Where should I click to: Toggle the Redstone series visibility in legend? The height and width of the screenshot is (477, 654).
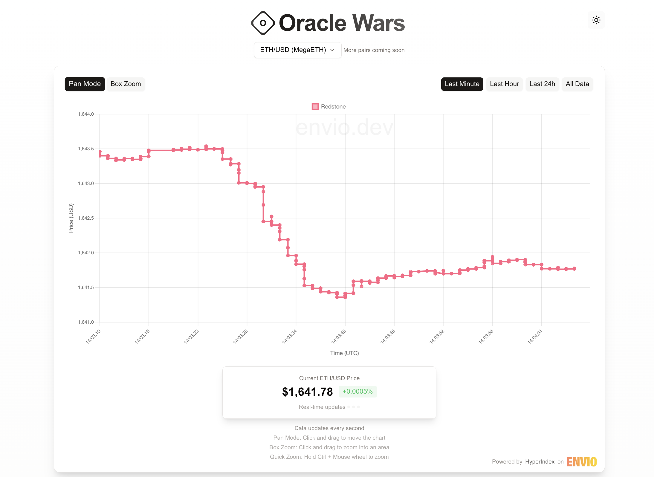[328, 106]
